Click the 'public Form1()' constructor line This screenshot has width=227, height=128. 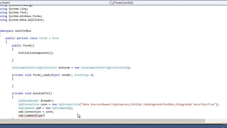(23, 46)
